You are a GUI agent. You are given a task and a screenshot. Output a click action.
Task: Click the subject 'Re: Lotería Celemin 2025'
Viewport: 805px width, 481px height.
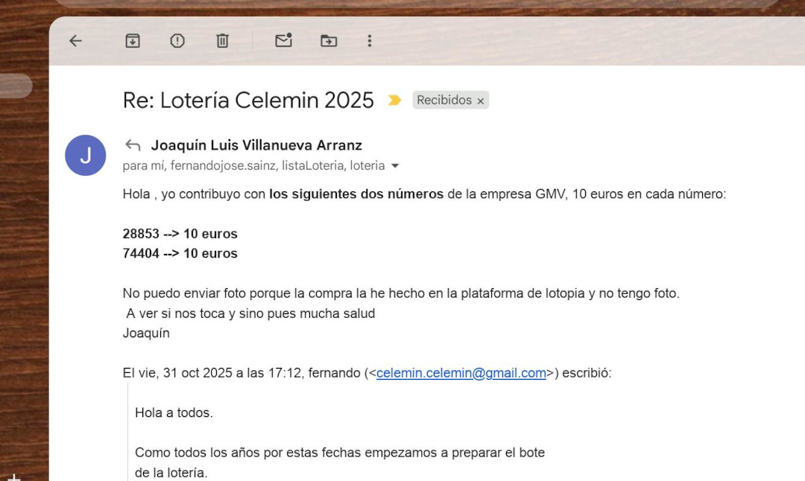pos(248,101)
